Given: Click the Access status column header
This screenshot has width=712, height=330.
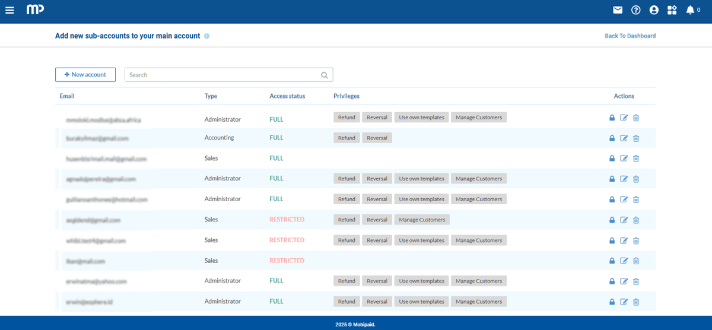Looking at the screenshot, I should click(x=287, y=96).
